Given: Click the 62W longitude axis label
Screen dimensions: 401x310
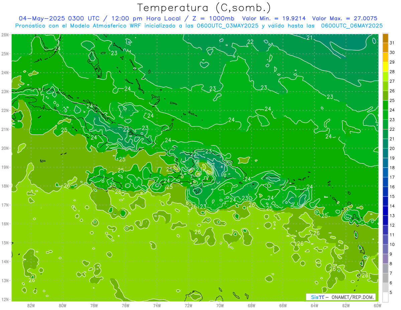Looking at the screenshot, I should (x=346, y=305).
